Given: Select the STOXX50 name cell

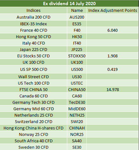Looking at the screenshot, I should (x=77, y=56).
